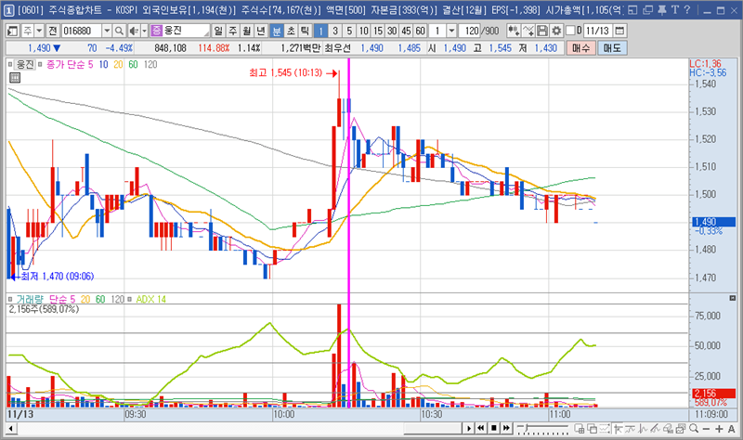
Task: Click the 매수 buy button
Action: 580,47
